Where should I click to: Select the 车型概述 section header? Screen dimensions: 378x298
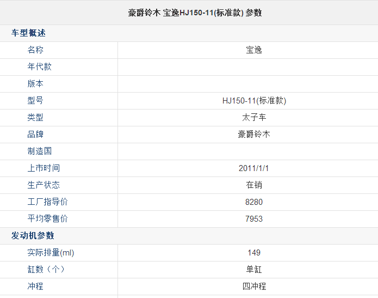[x=28, y=33]
